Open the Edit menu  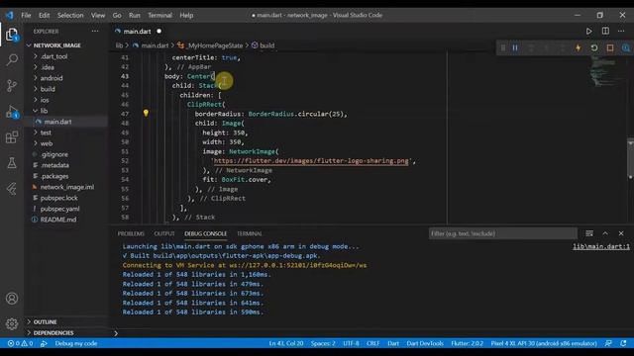pos(44,15)
